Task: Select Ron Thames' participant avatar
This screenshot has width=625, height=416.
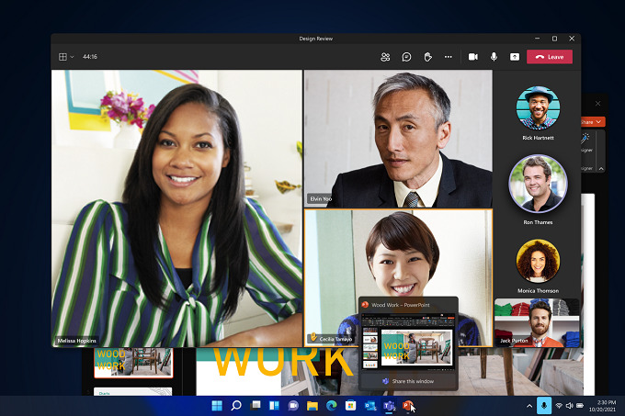Action: point(537,183)
